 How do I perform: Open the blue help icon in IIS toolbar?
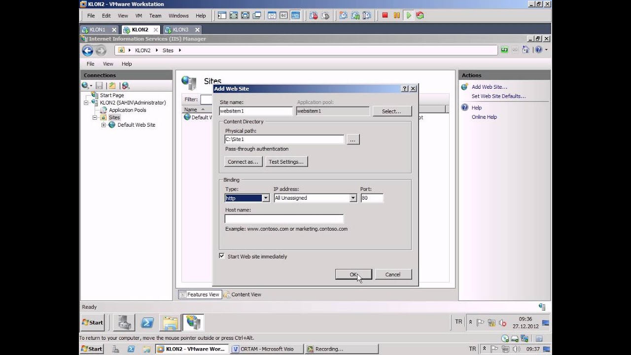[x=538, y=50]
